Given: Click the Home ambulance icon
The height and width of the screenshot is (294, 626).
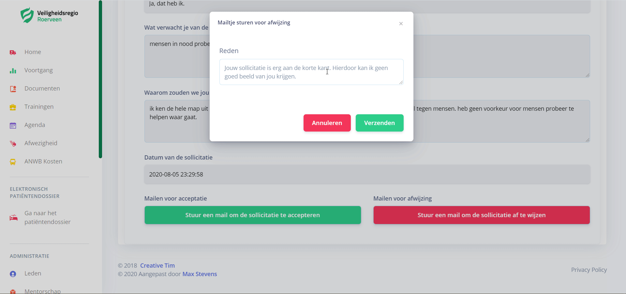Looking at the screenshot, I should [13, 52].
